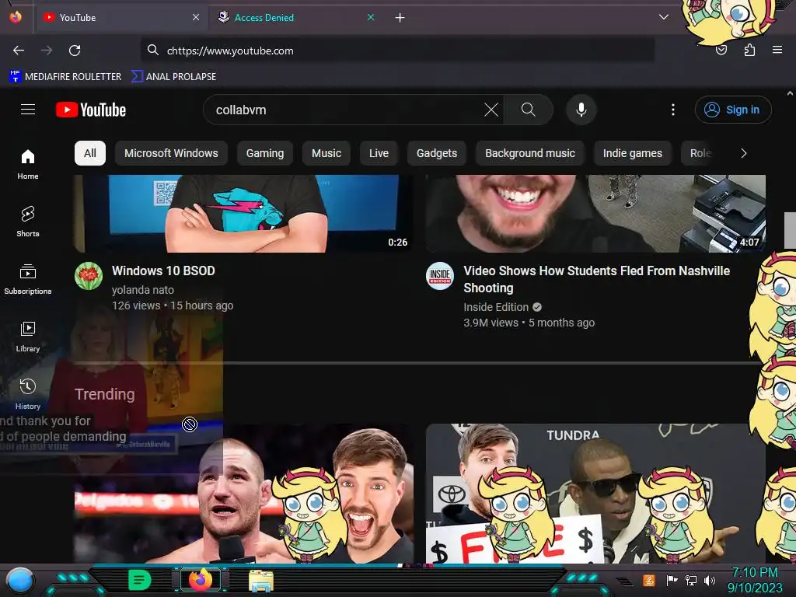Reload the current page

coord(75,51)
